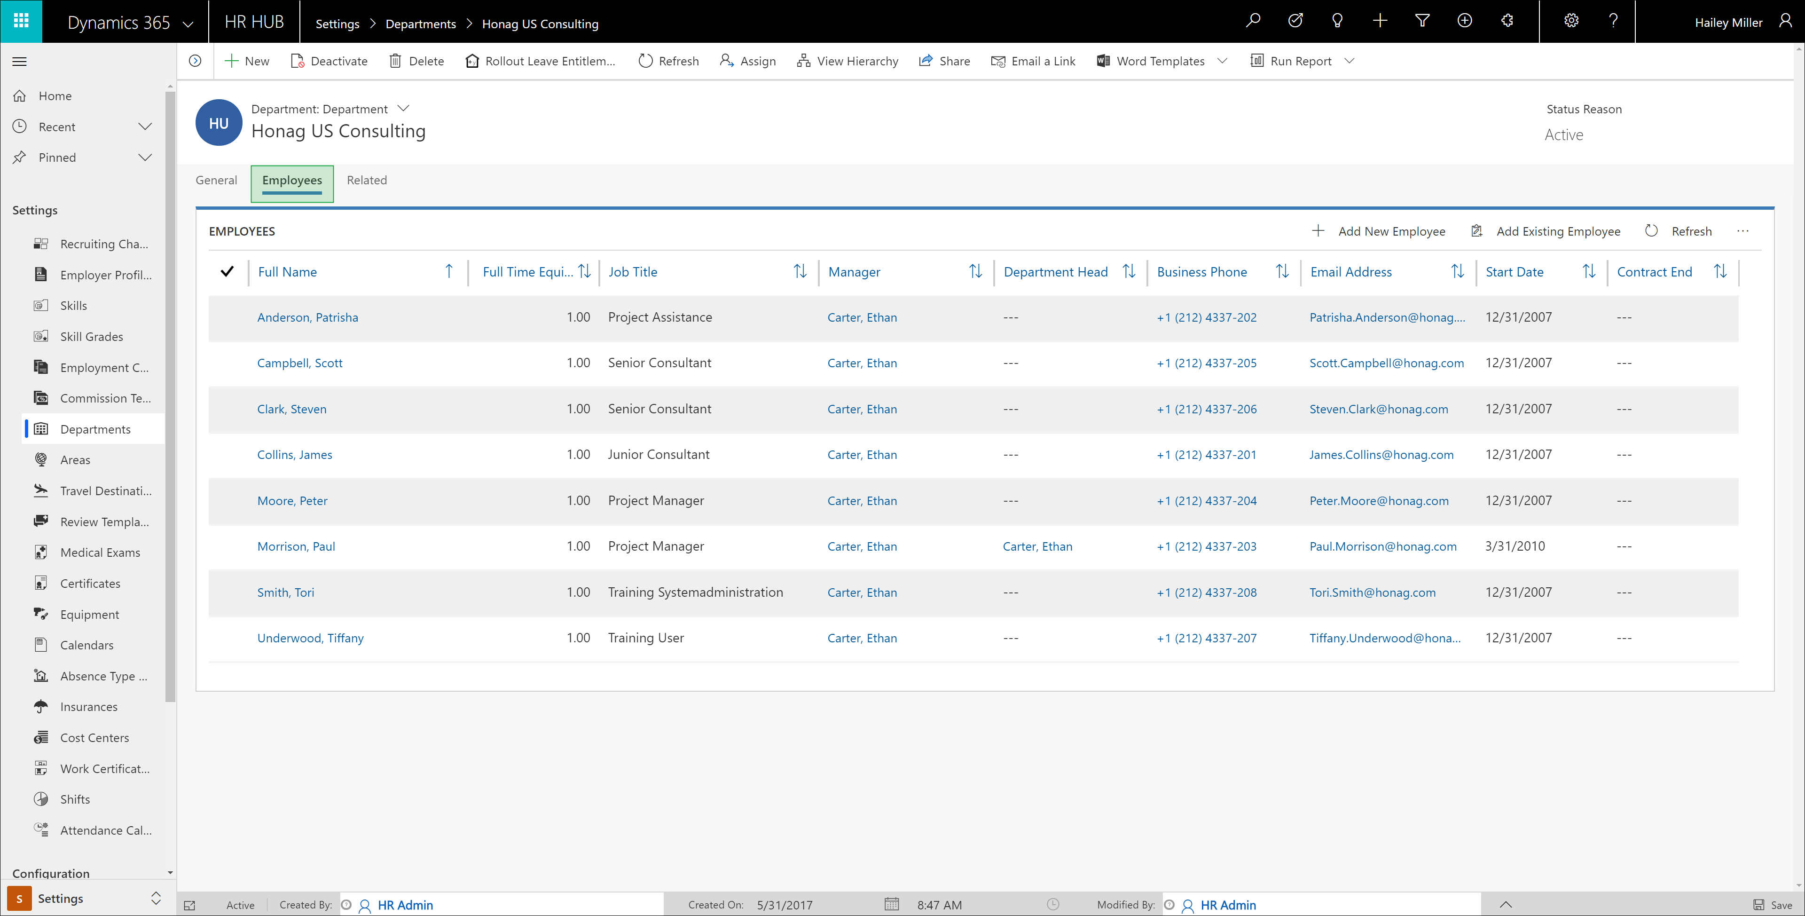This screenshot has height=916, width=1805.
Task: Toggle the hamburger navigation menu
Action: [x=20, y=62]
